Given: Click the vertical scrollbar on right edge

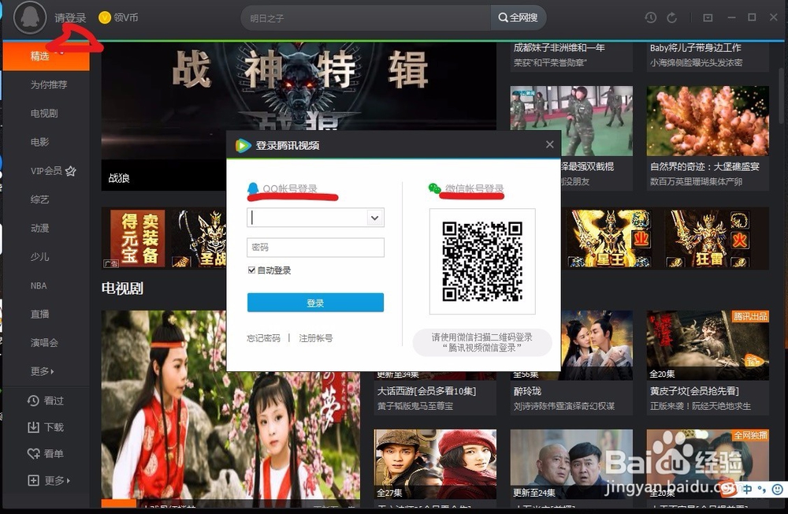Looking at the screenshot, I should pyautogui.click(x=783, y=95).
